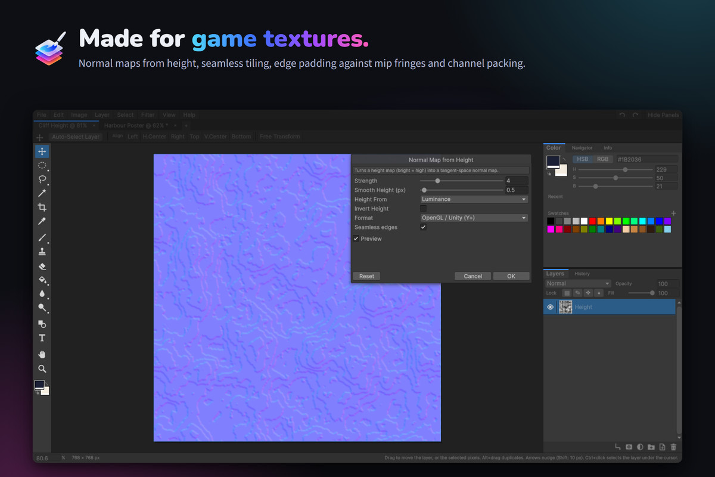Select the Eraser tool
The width and height of the screenshot is (715, 477).
point(42,266)
